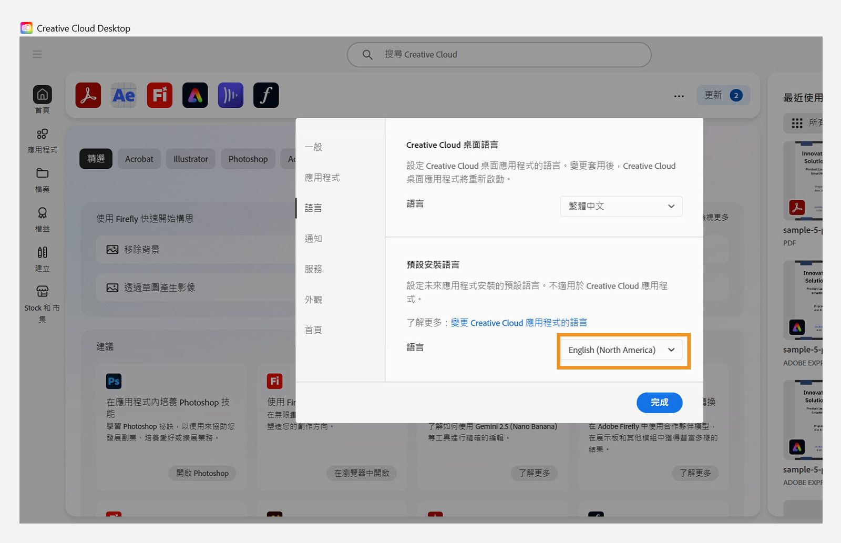
Task: Open the default install language dropdown English (North America)
Action: tap(621, 350)
